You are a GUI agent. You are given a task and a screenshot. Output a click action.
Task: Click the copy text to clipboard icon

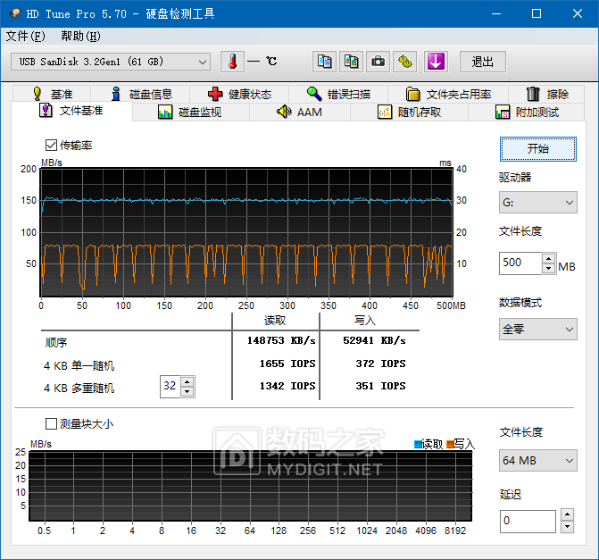[x=325, y=62]
